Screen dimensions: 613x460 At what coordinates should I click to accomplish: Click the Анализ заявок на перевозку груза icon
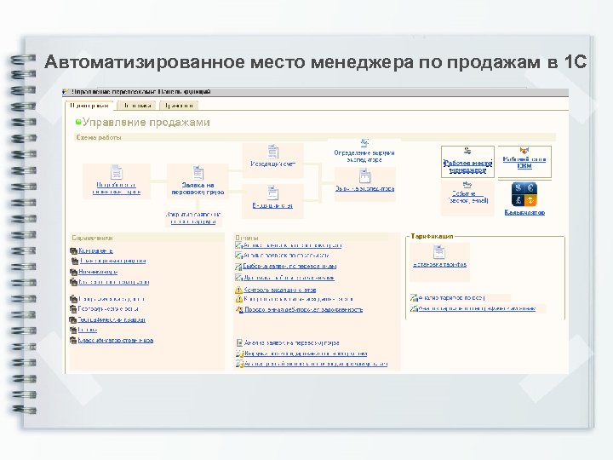pyautogui.click(x=239, y=343)
